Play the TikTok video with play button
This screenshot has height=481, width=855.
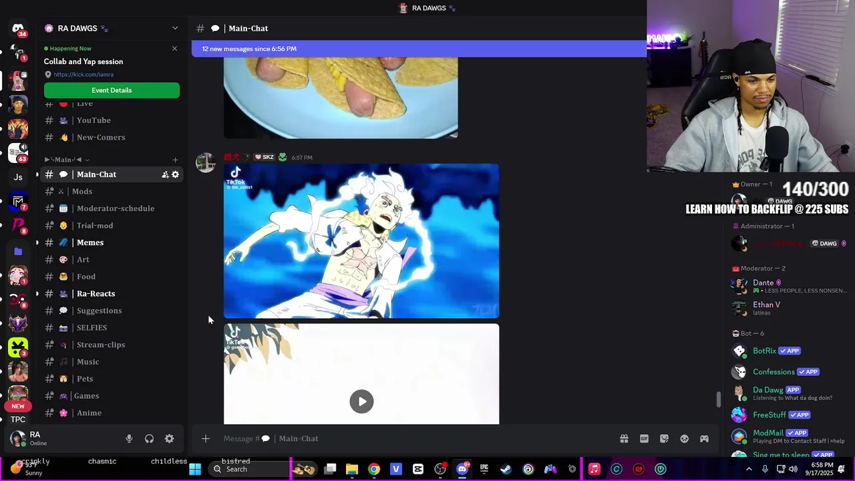pos(361,402)
